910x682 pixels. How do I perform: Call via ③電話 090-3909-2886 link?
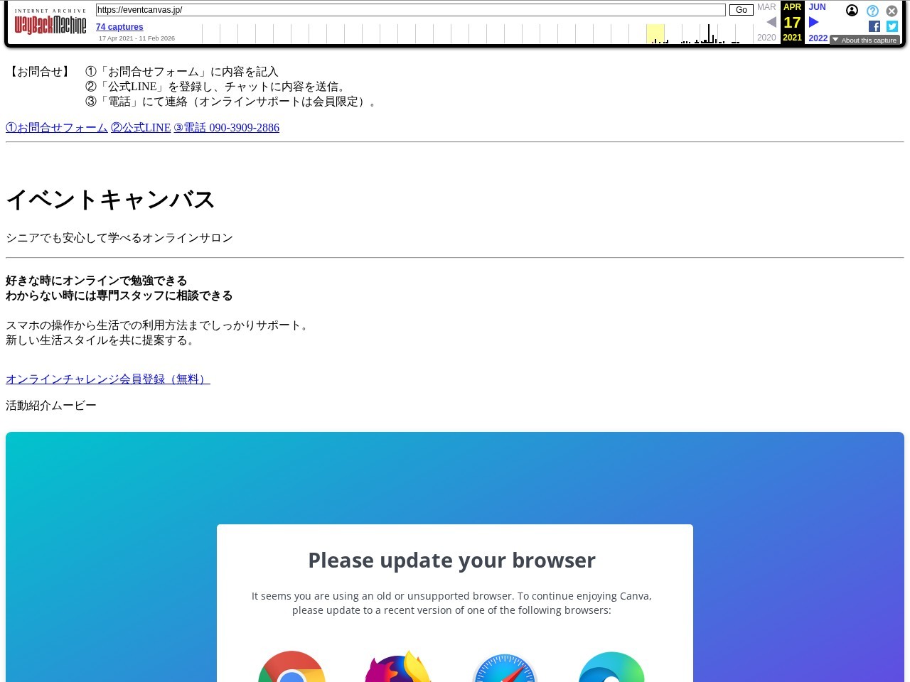pos(227,128)
